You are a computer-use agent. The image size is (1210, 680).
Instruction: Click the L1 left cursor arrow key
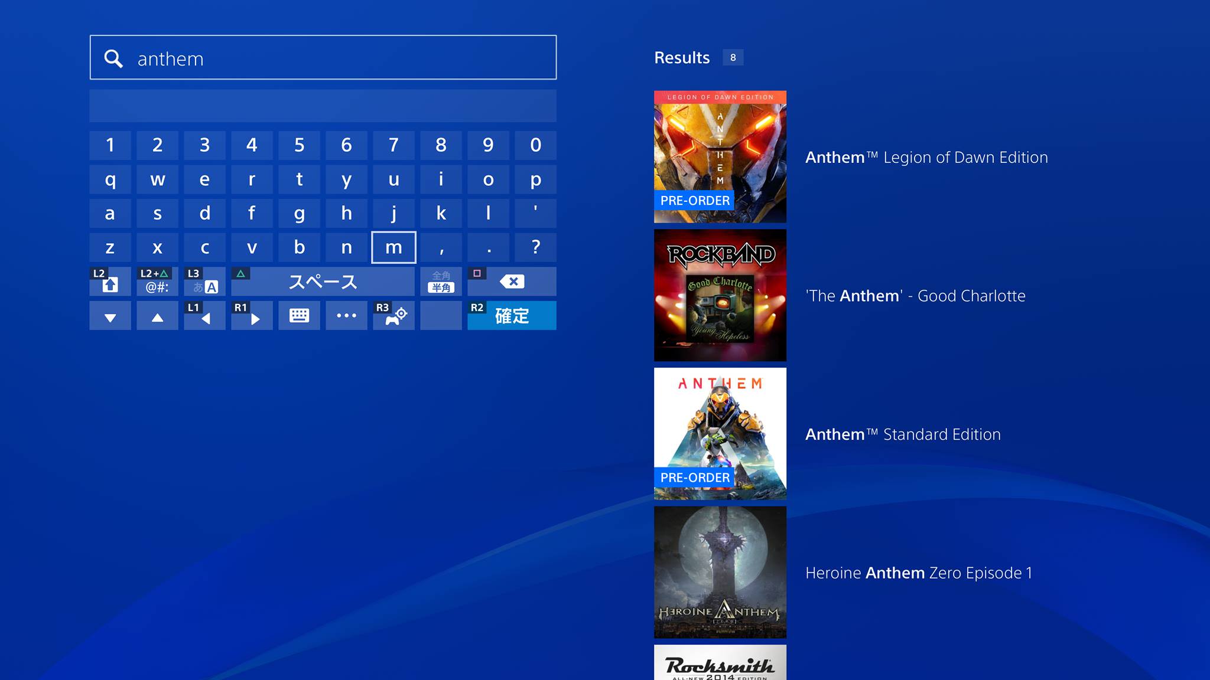[x=204, y=315]
